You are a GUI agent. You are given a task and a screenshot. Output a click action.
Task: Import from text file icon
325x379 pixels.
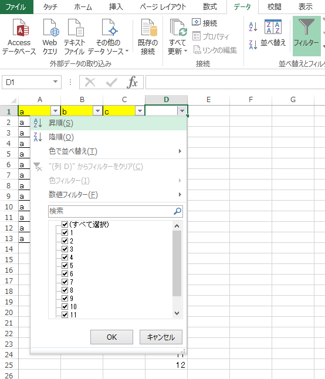tap(75, 37)
